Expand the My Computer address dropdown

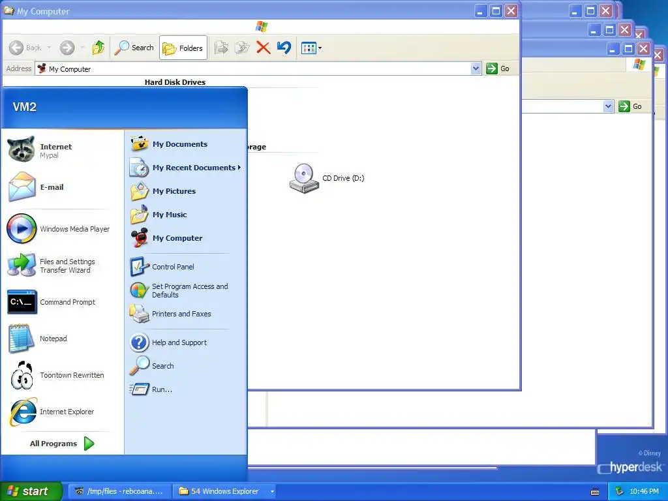click(476, 68)
